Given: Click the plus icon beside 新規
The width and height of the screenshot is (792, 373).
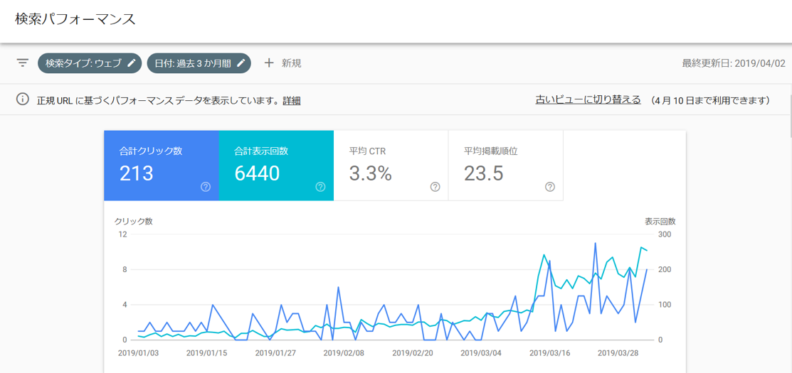Looking at the screenshot, I should point(269,63).
